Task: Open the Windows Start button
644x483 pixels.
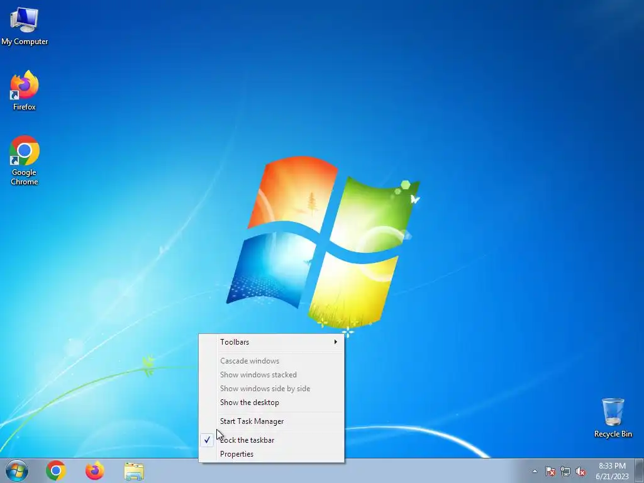Action: coord(17,470)
